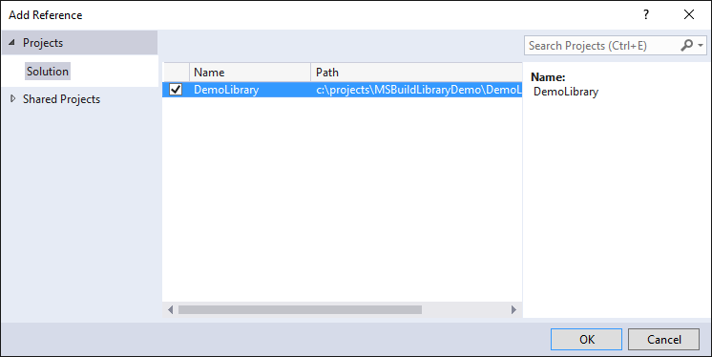
Task: Sort by Path column header
Action: click(x=416, y=73)
